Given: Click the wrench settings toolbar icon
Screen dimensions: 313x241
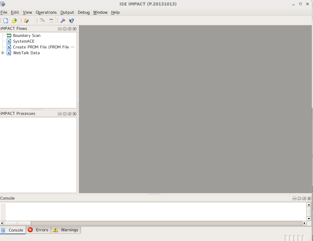Looking at the screenshot, I should pos(63,21).
